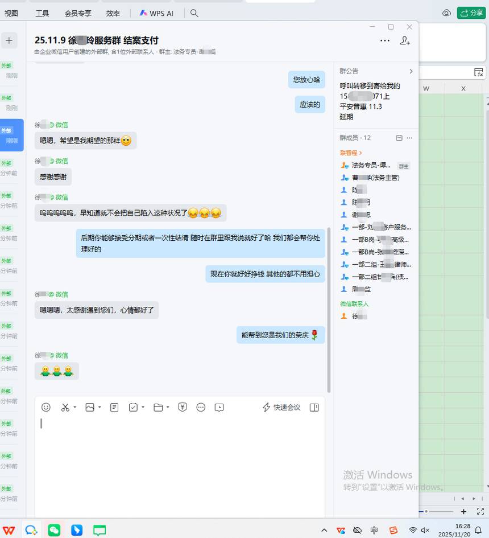Click the cloud sync icon in WPS
489x538 pixels.
pyautogui.click(x=446, y=13)
